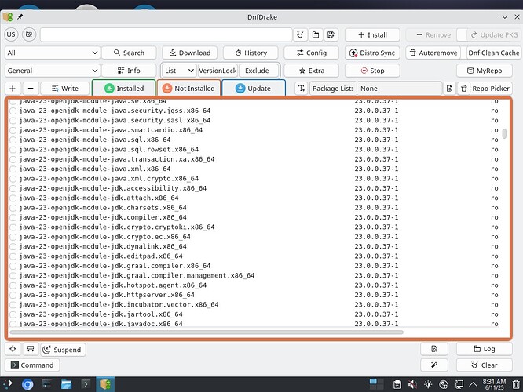Click the VersionLock option
523x392 pixels.
218,71
